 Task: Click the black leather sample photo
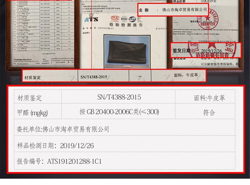click(x=127, y=52)
